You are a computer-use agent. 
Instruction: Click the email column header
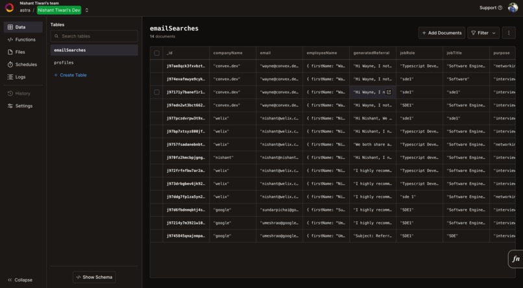coord(279,53)
